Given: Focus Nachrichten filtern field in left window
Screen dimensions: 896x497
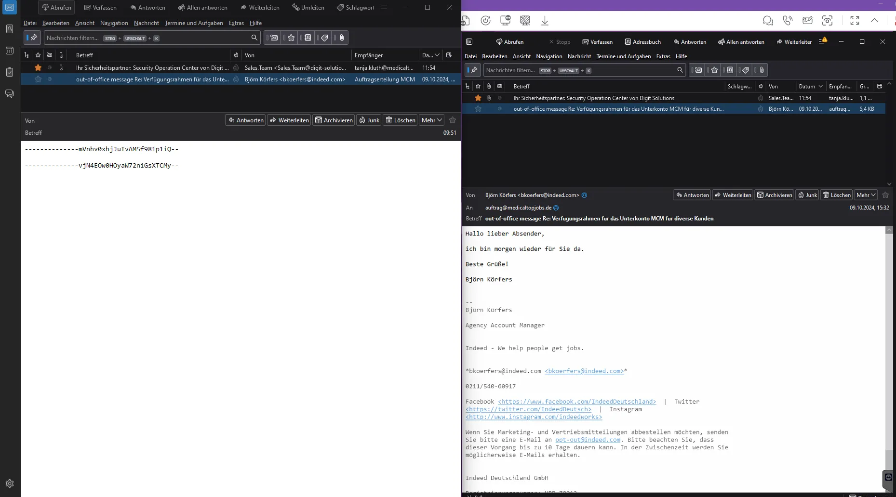Looking at the screenshot, I should coord(152,38).
